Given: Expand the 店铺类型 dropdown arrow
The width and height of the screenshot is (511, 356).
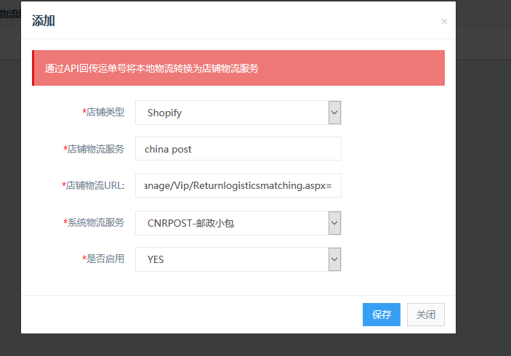Looking at the screenshot, I should pos(334,113).
